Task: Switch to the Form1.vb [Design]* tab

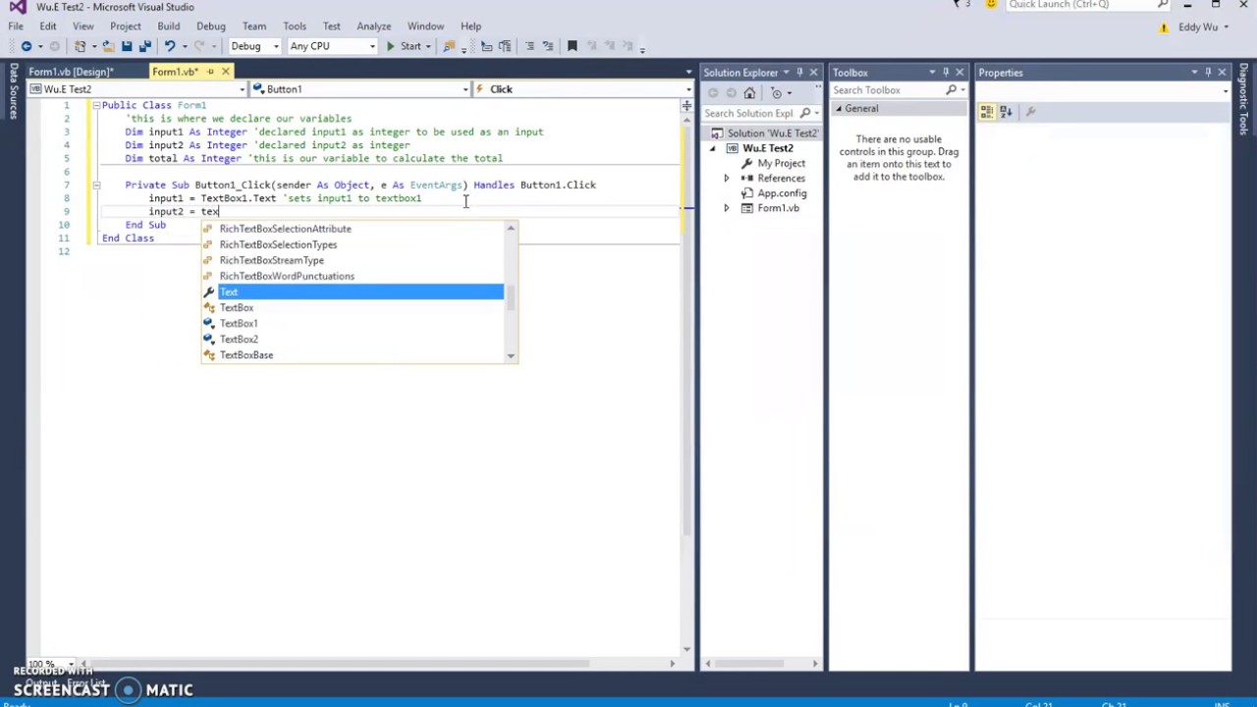Action: click(71, 72)
